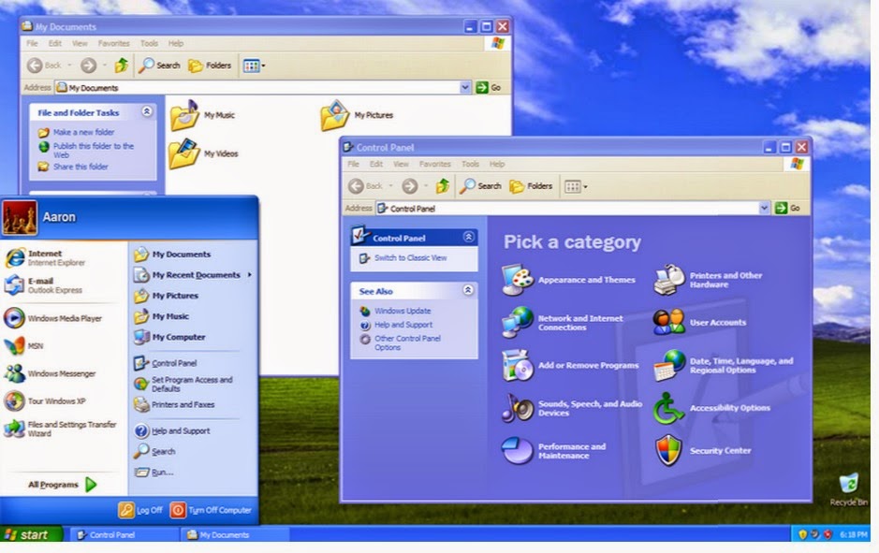The height and width of the screenshot is (553, 879).
Task: Open Network and Internet Connections icon
Action: click(x=518, y=322)
